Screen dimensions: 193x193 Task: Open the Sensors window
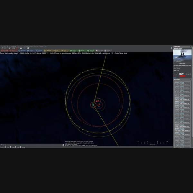(x=82, y=51)
